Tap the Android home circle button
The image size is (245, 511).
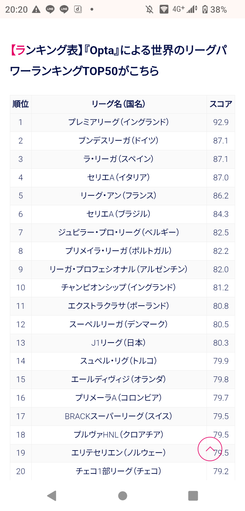click(x=122, y=496)
